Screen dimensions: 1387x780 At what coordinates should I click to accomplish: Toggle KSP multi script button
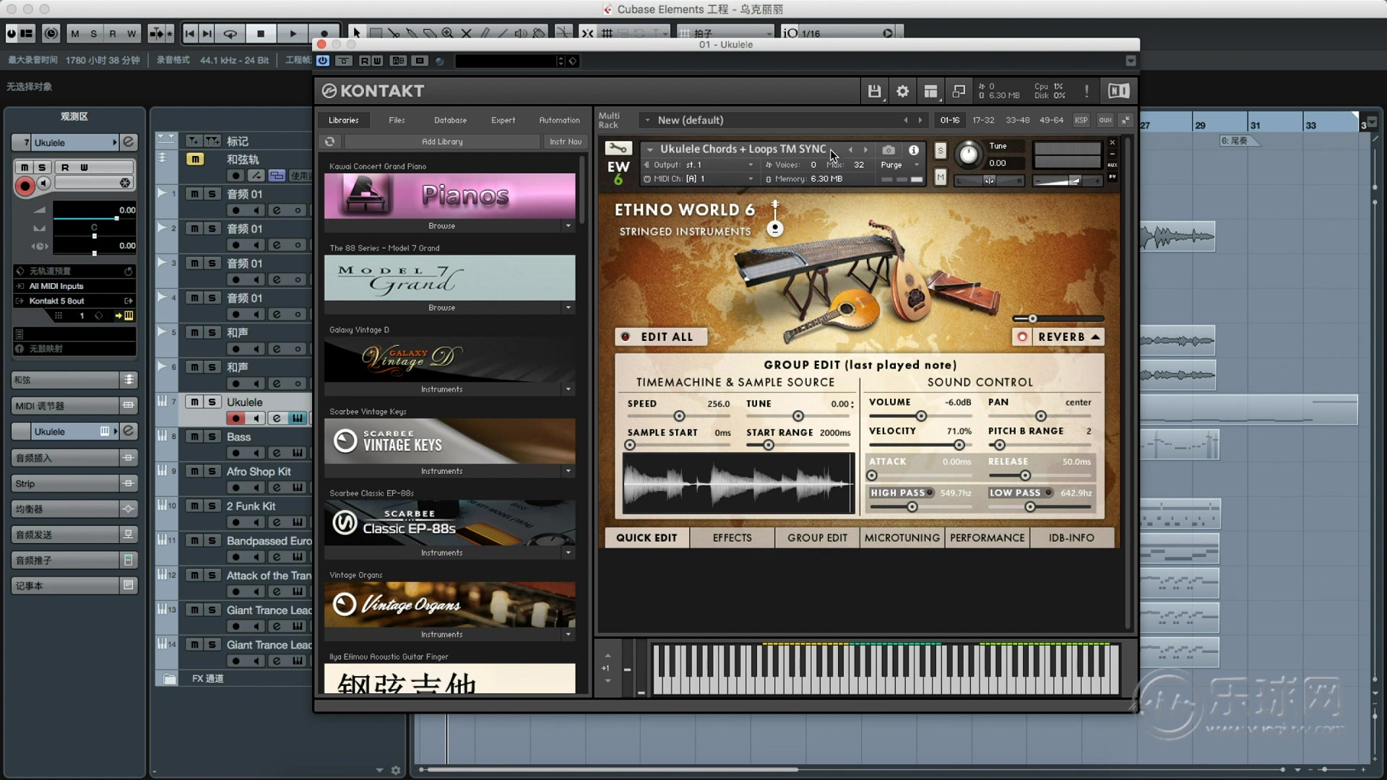[1081, 120]
